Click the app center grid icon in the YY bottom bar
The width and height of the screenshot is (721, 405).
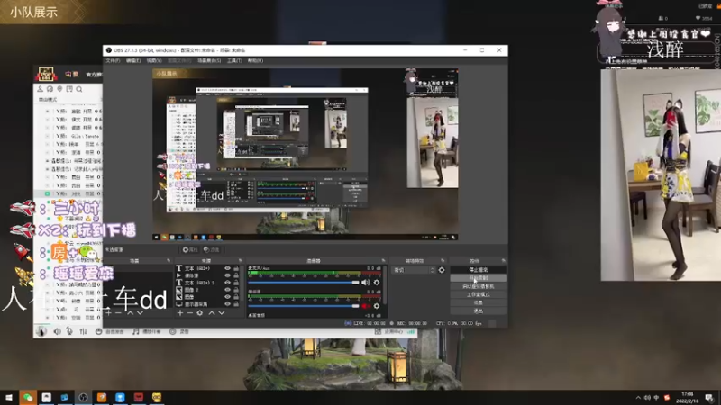[378, 331]
